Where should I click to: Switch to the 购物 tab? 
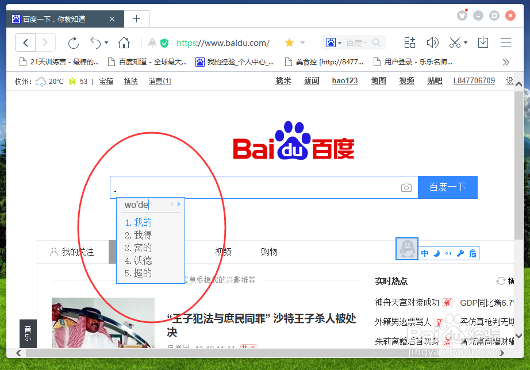coord(269,252)
